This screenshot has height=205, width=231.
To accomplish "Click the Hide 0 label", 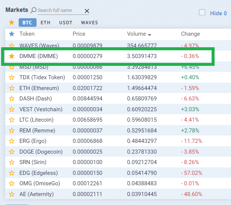I will [218, 13].
